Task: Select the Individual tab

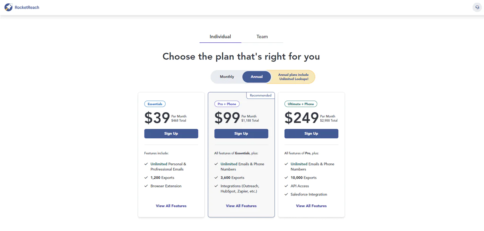Action: pos(220,37)
